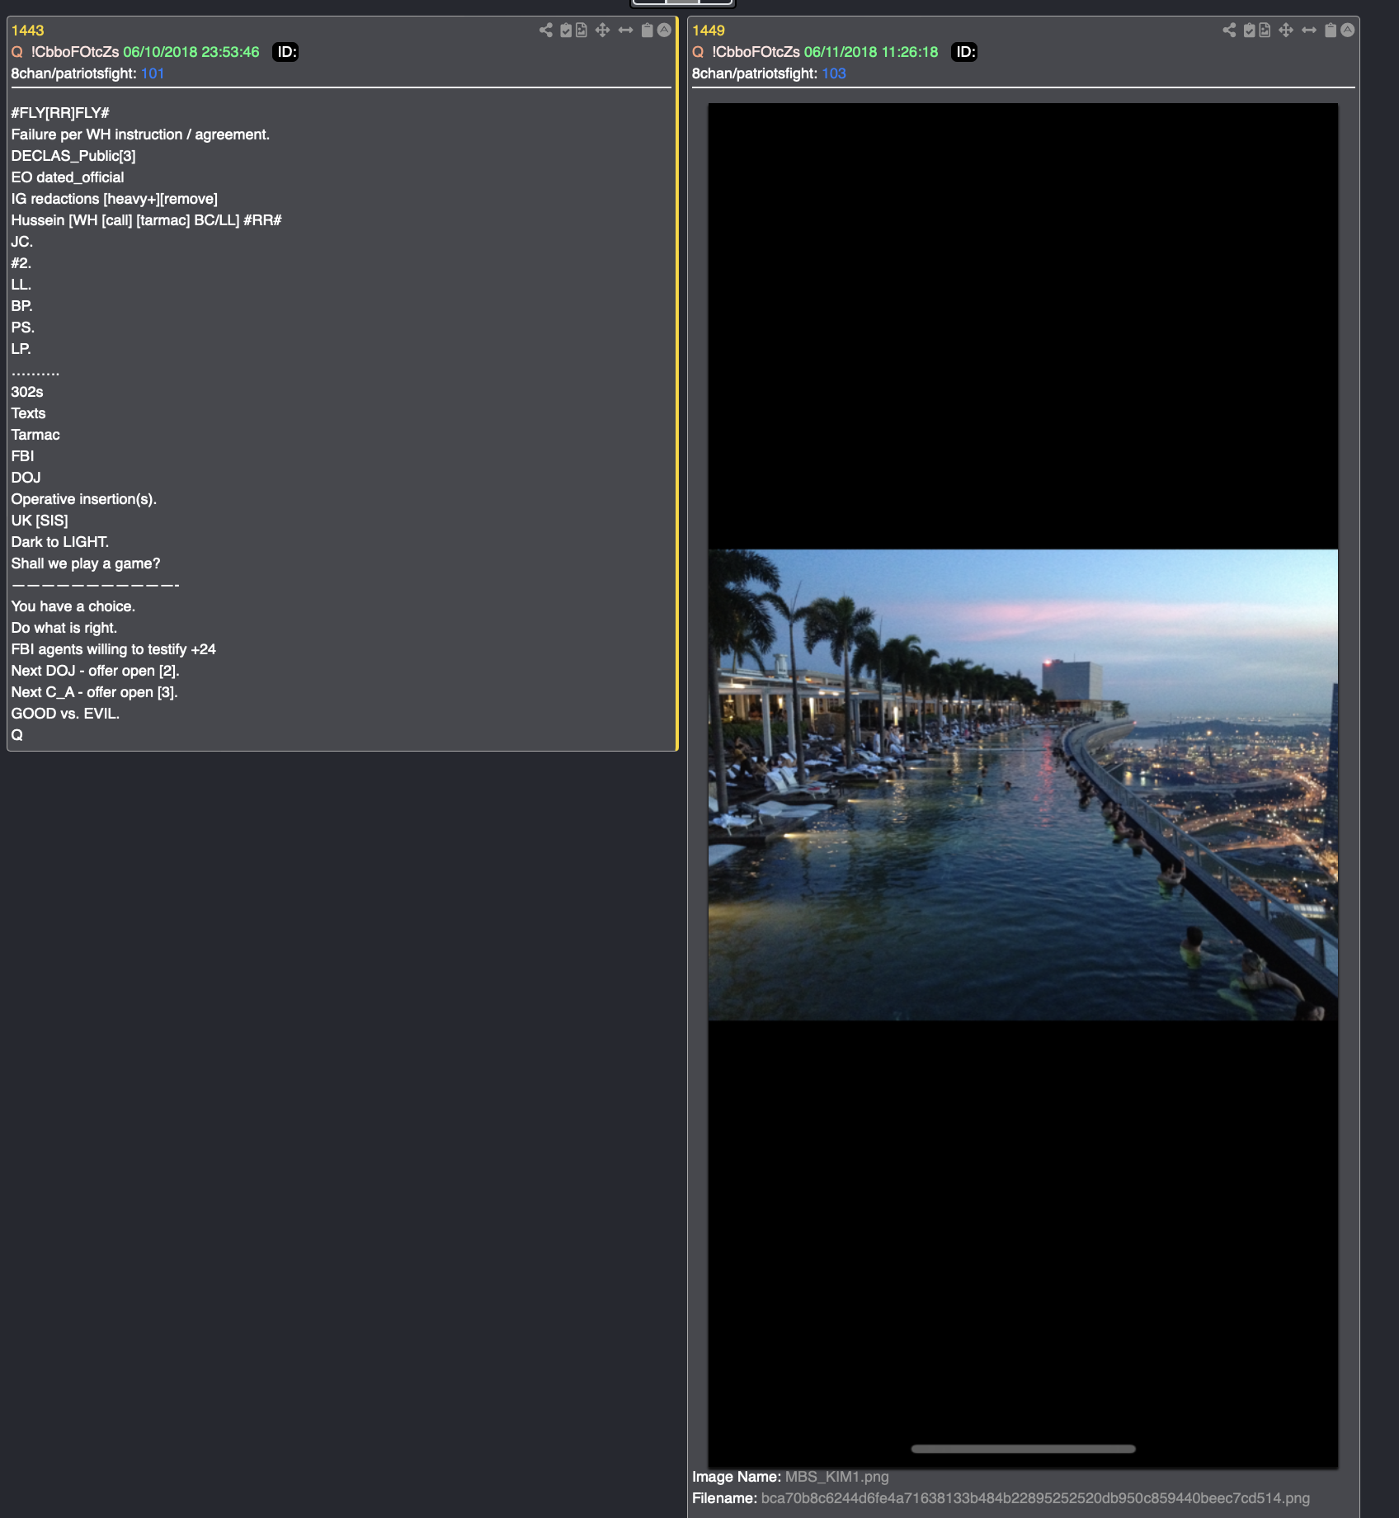Click the move arrows icon on post 1443
1399x1518 pixels.
[603, 31]
